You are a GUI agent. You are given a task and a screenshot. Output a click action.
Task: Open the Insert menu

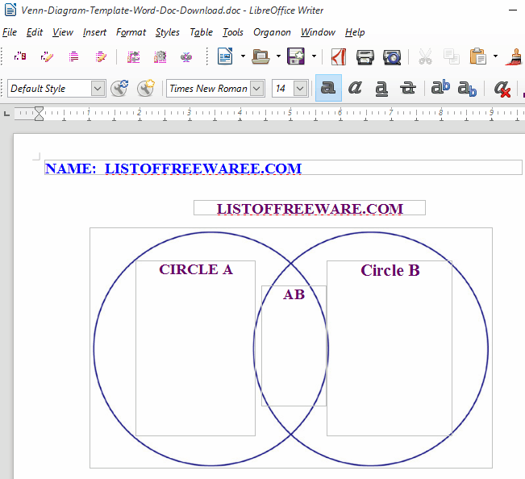(x=94, y=32)
